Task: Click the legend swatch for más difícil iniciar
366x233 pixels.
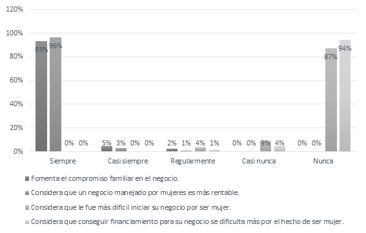Action: (x=27, y=207)
